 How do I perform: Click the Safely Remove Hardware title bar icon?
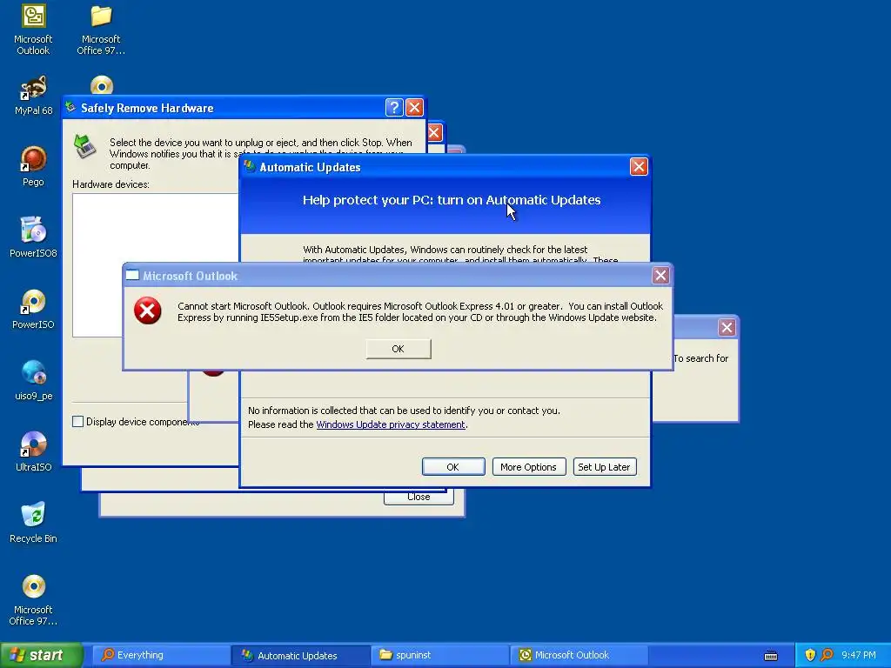[70, 107]
